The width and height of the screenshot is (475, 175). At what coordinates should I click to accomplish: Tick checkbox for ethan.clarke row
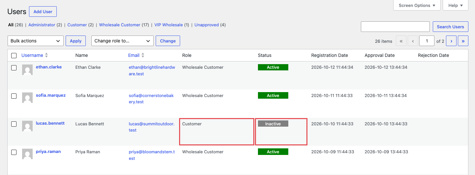tap(14, 68)
